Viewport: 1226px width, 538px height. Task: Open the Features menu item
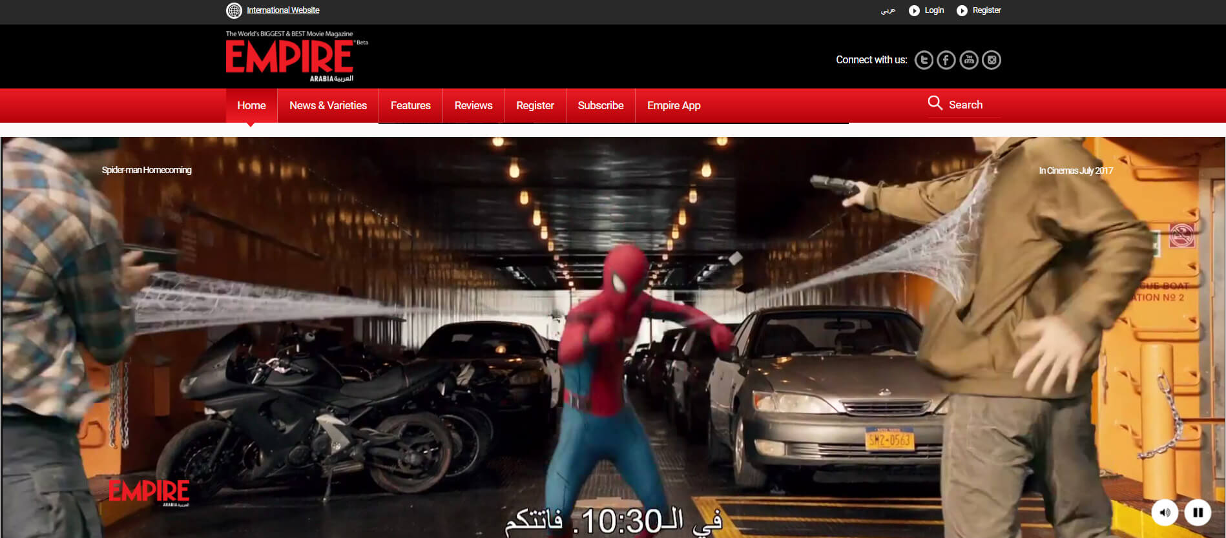[411, 105]
